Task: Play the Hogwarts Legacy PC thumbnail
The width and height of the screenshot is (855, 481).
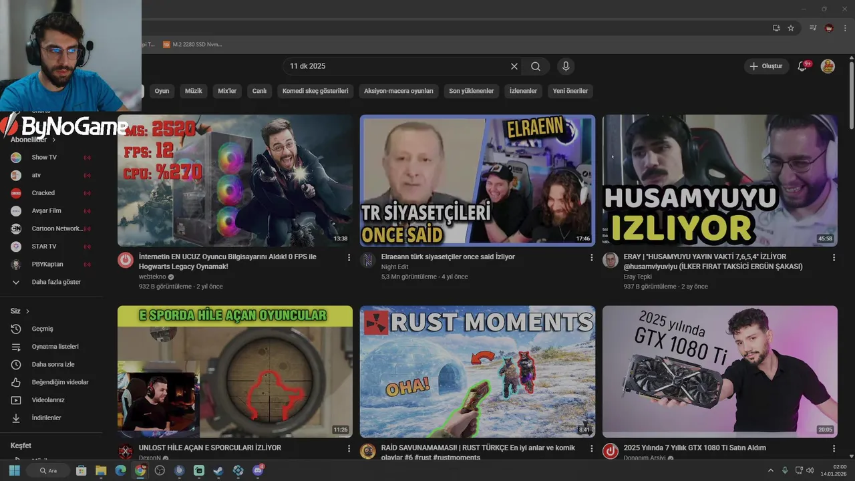Action: coord(235,180)
